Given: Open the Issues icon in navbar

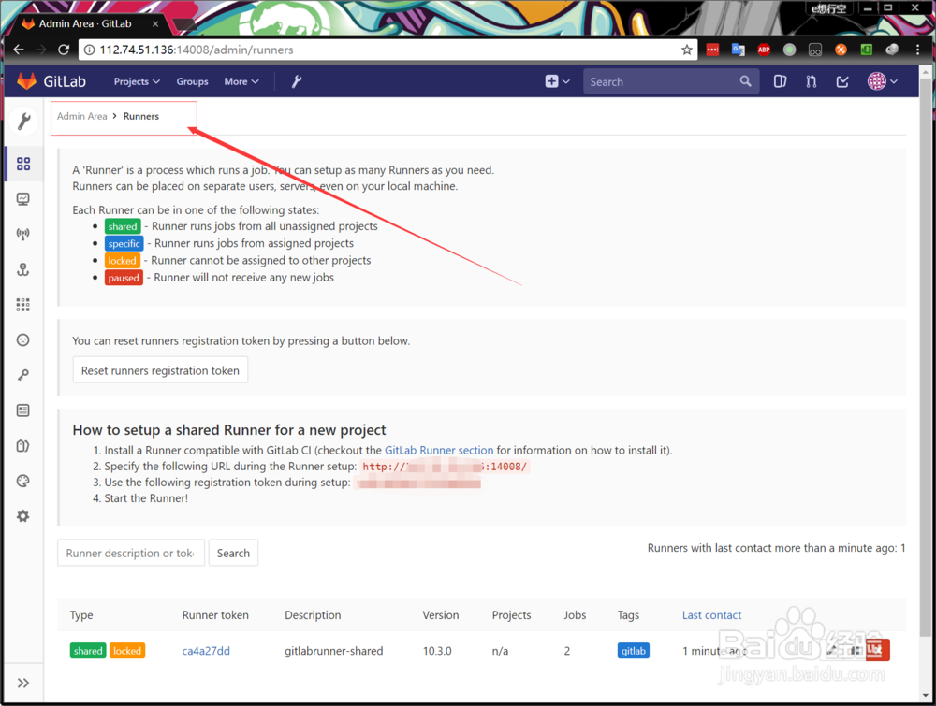Looking at the screenshot, I should click(x=780, y=81).
